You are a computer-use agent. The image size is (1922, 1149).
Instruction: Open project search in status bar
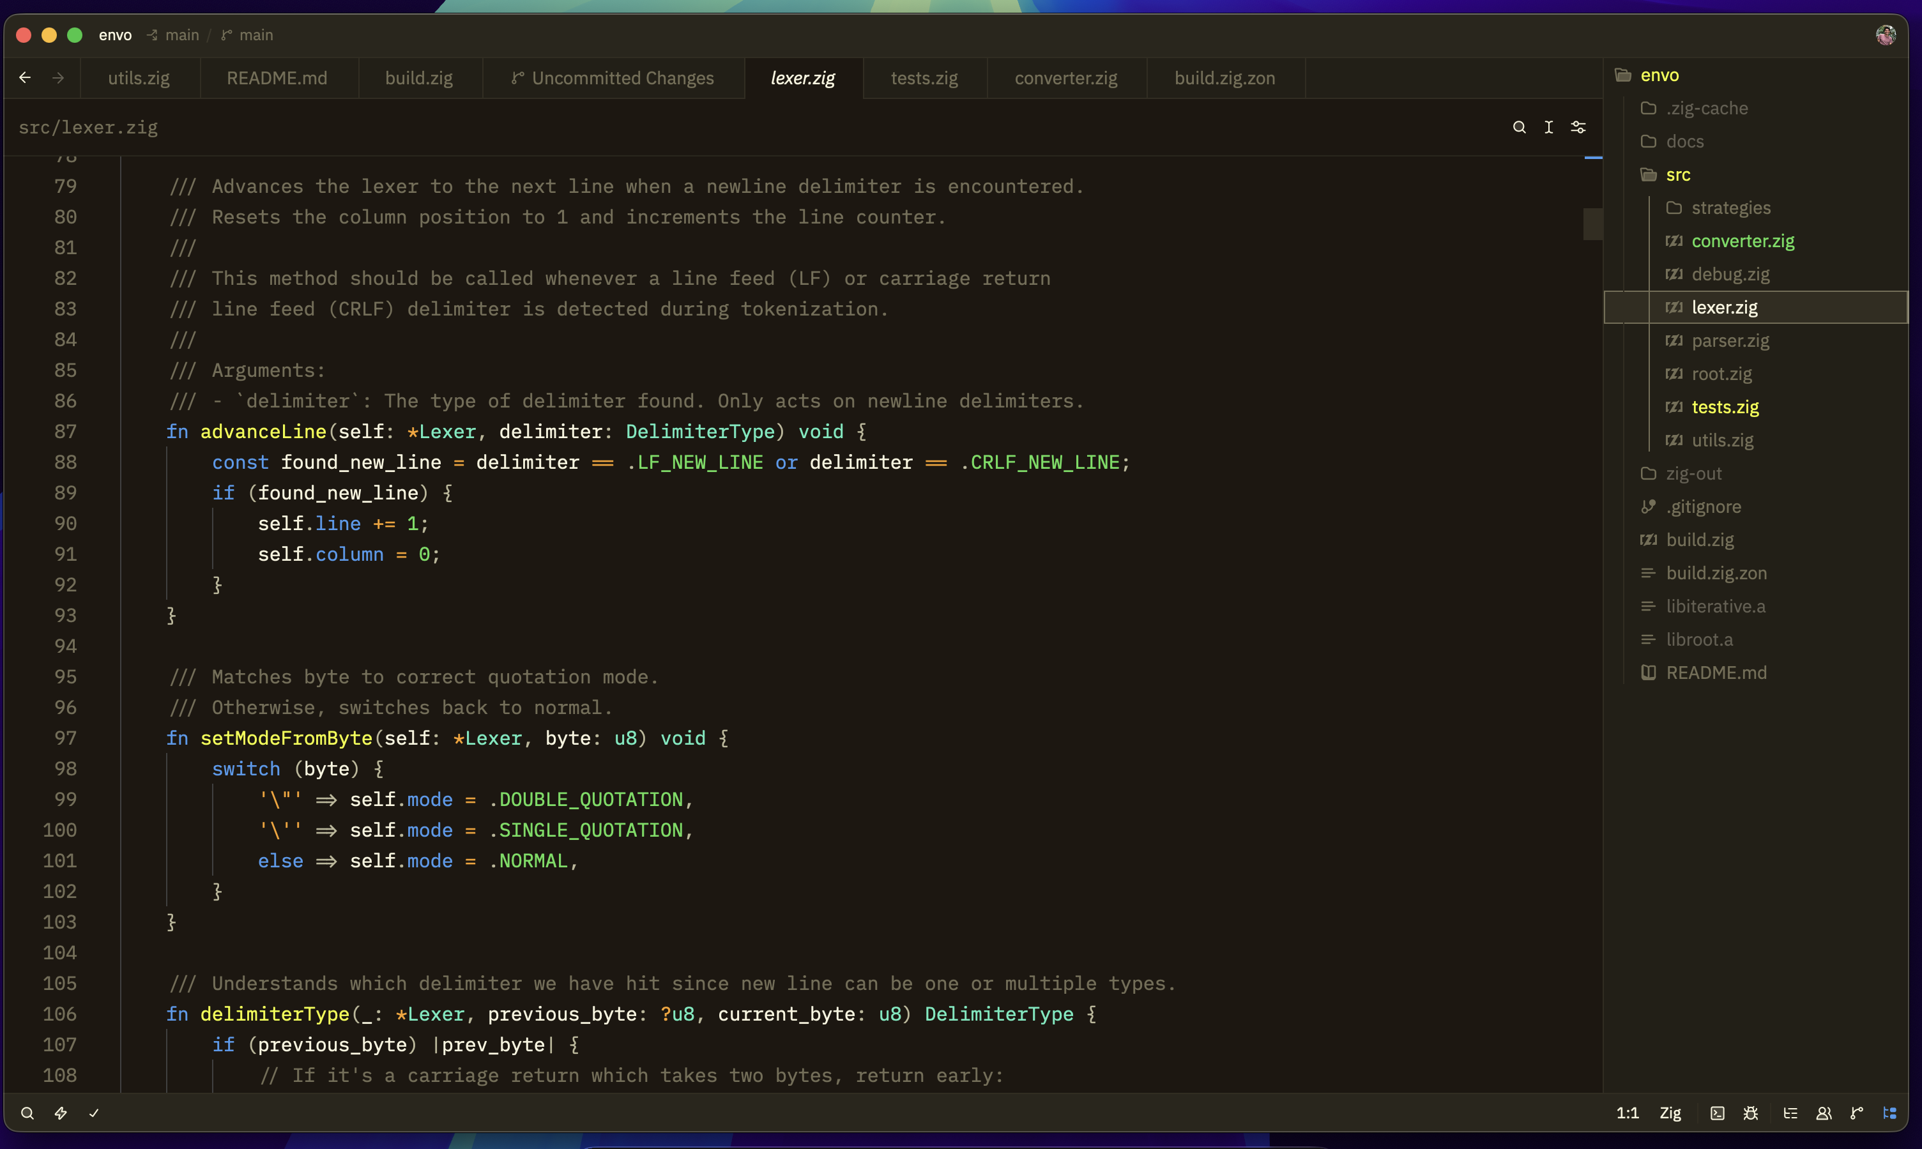[27, 1113]
